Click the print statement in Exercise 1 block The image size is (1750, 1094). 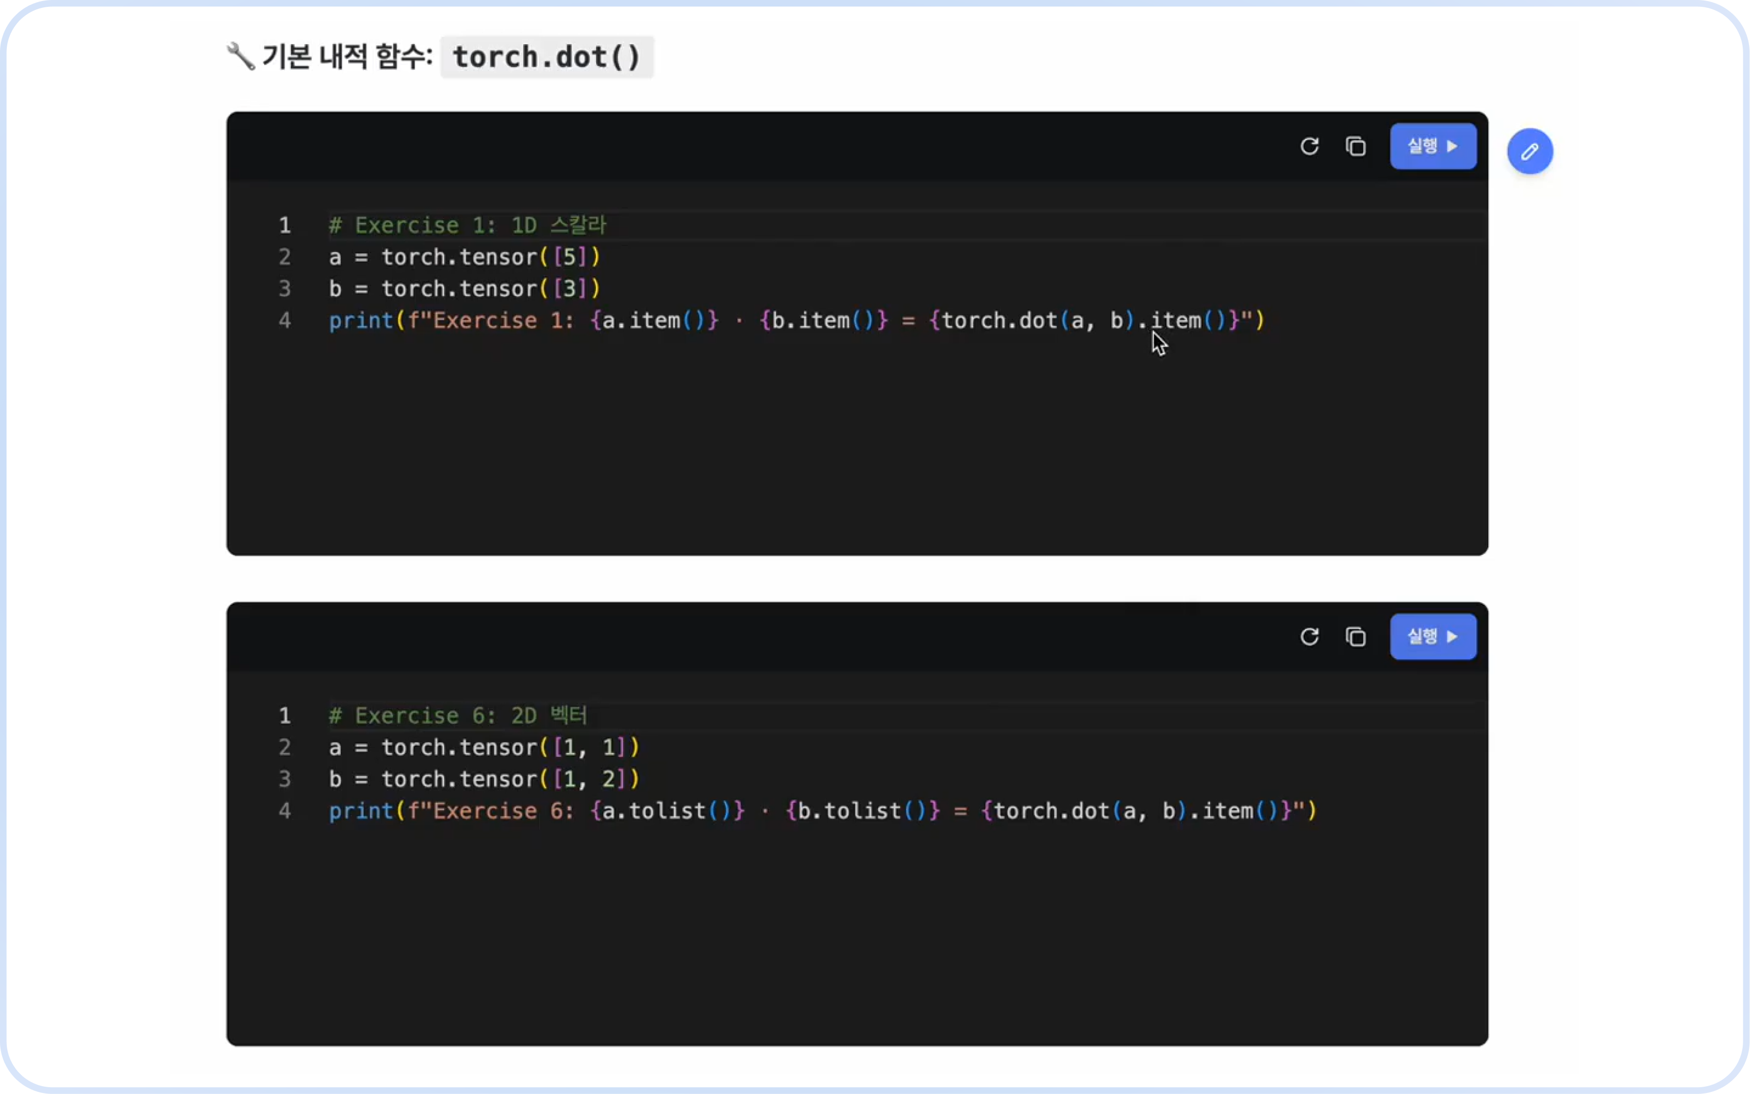pos(795,320)
